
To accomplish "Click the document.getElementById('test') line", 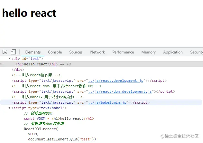I will (62, 139).
